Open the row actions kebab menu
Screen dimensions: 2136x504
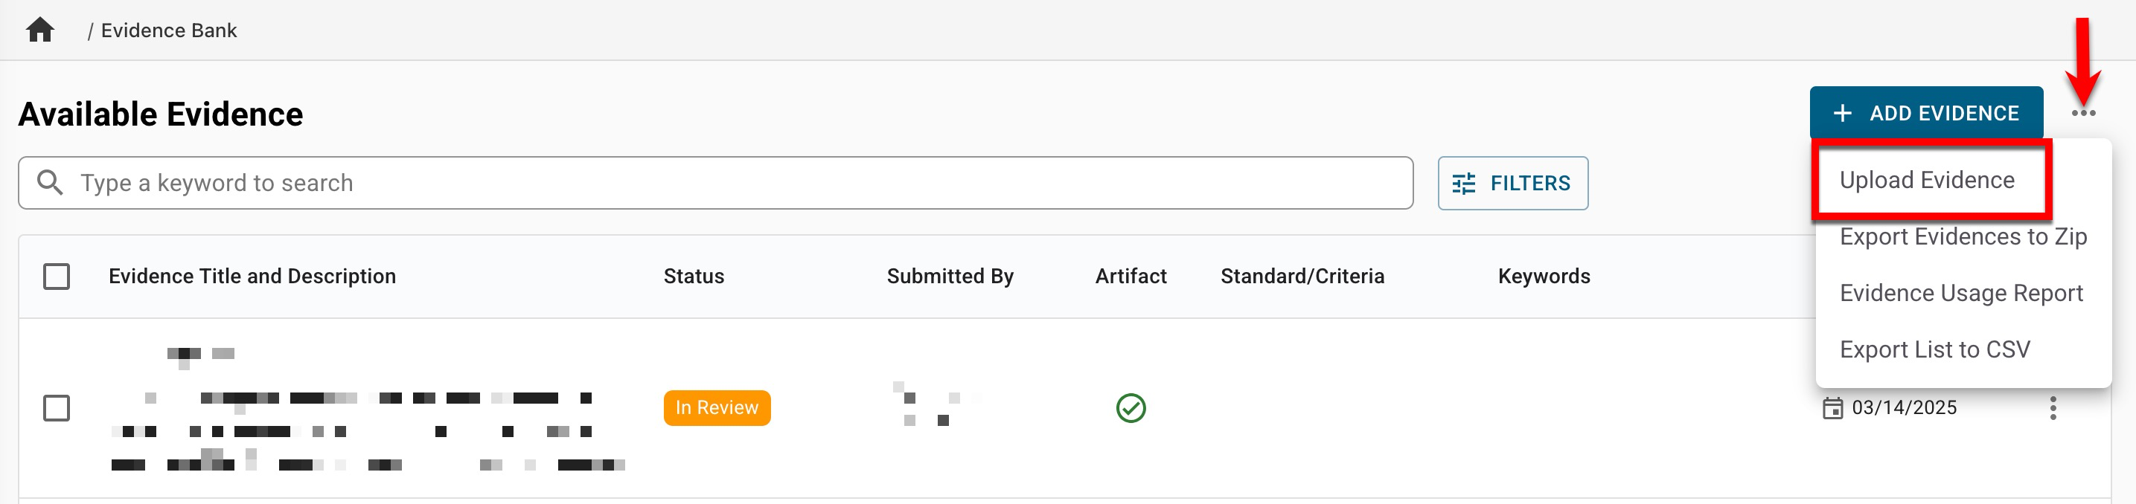[x=2052, y=408]
